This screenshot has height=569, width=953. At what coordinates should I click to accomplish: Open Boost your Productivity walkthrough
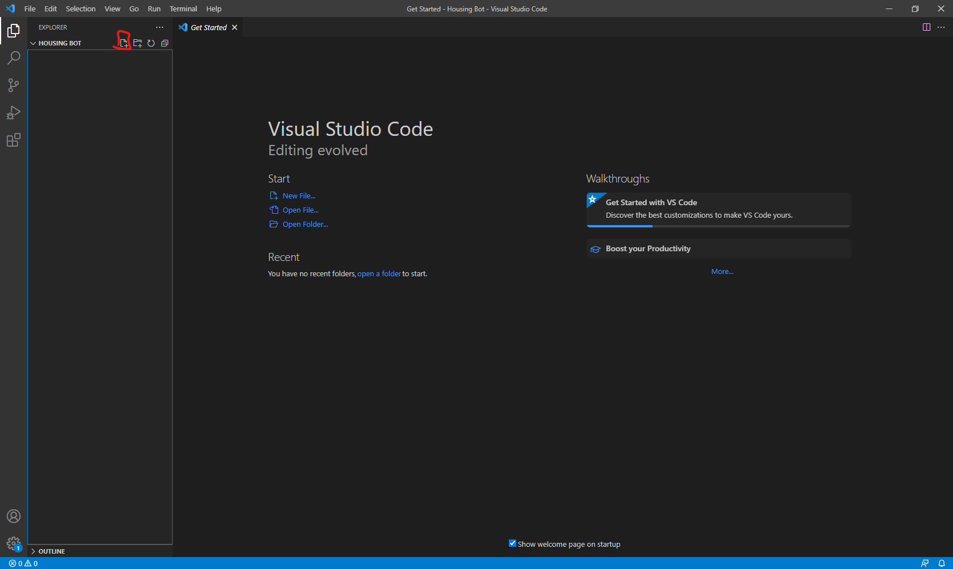pos(718,248)
